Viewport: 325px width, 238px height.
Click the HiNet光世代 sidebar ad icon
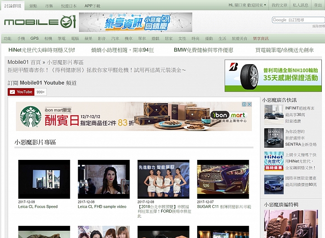click(x=274, y=161)
